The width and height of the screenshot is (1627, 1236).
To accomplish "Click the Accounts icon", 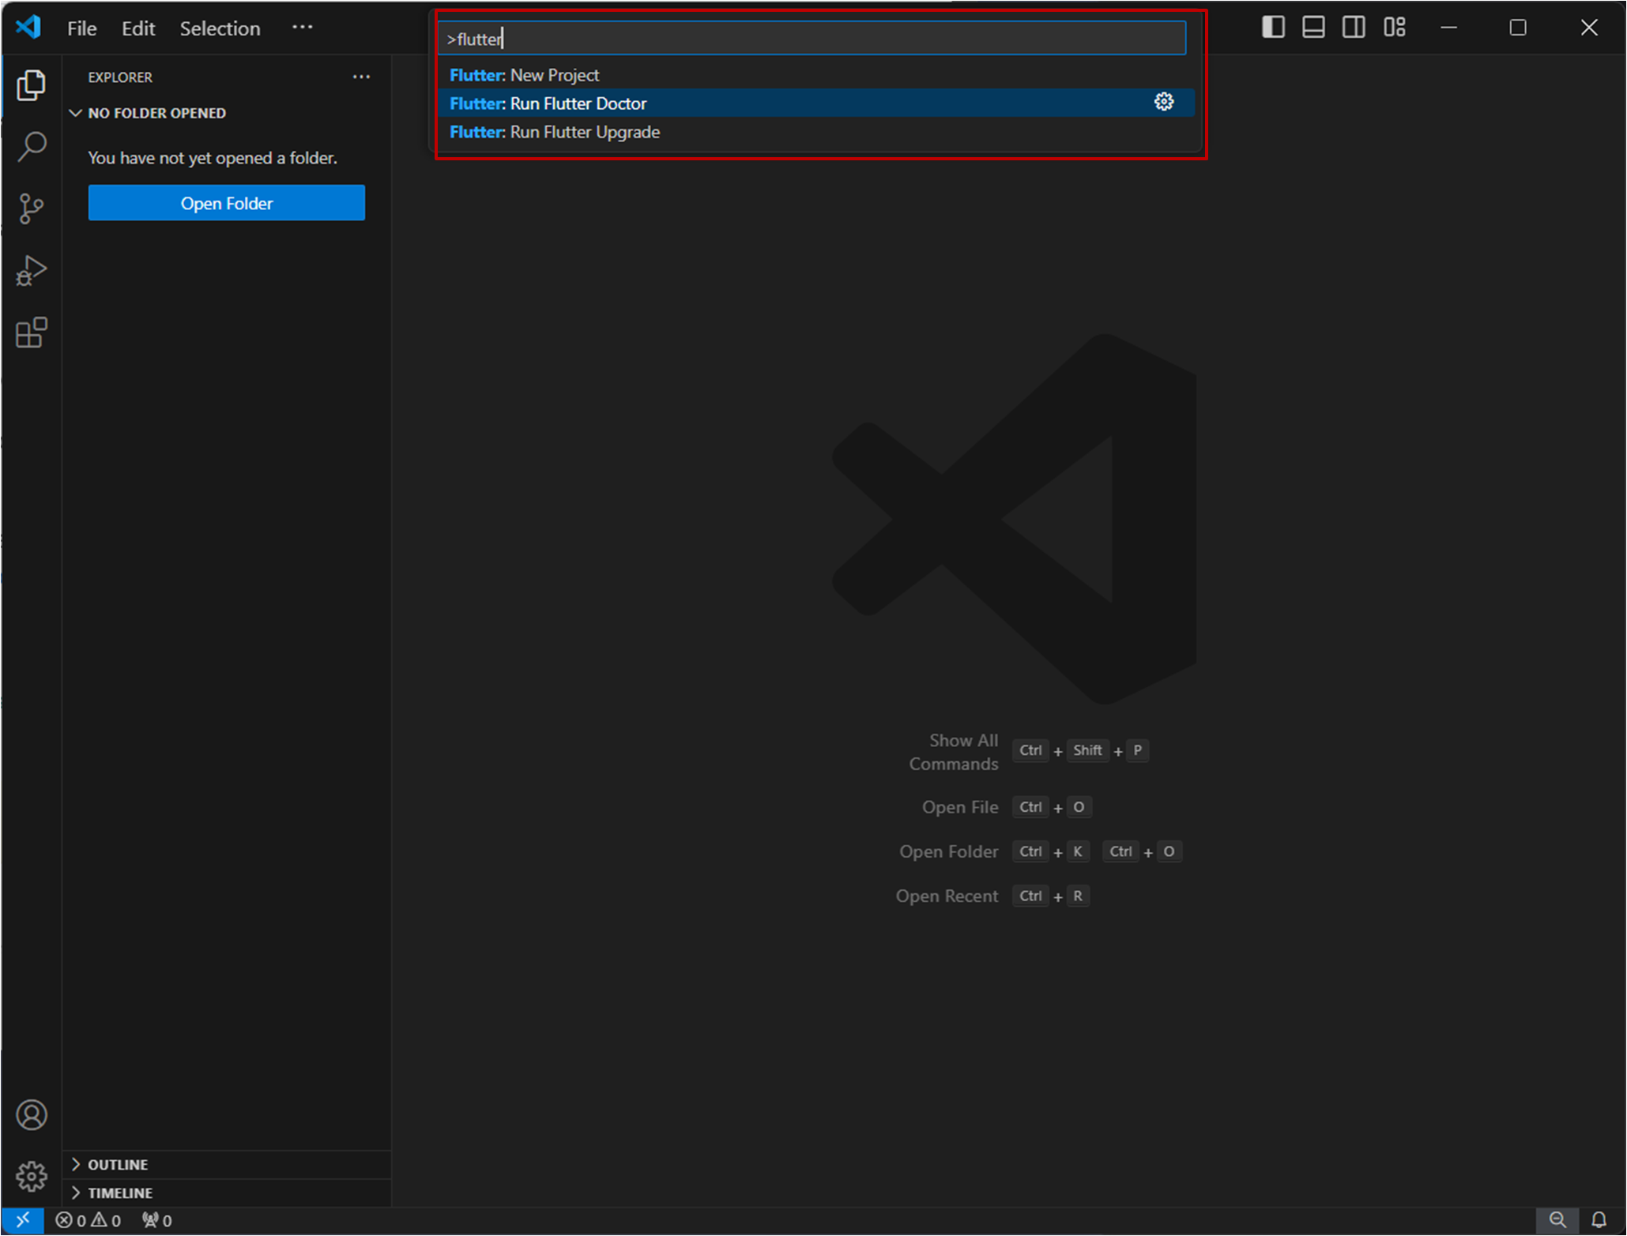I will click(x=32, y=1114).
